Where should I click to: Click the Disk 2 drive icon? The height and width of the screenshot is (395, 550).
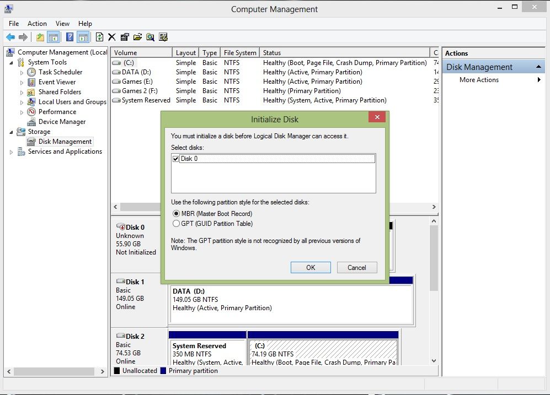(x=121, y=336)
